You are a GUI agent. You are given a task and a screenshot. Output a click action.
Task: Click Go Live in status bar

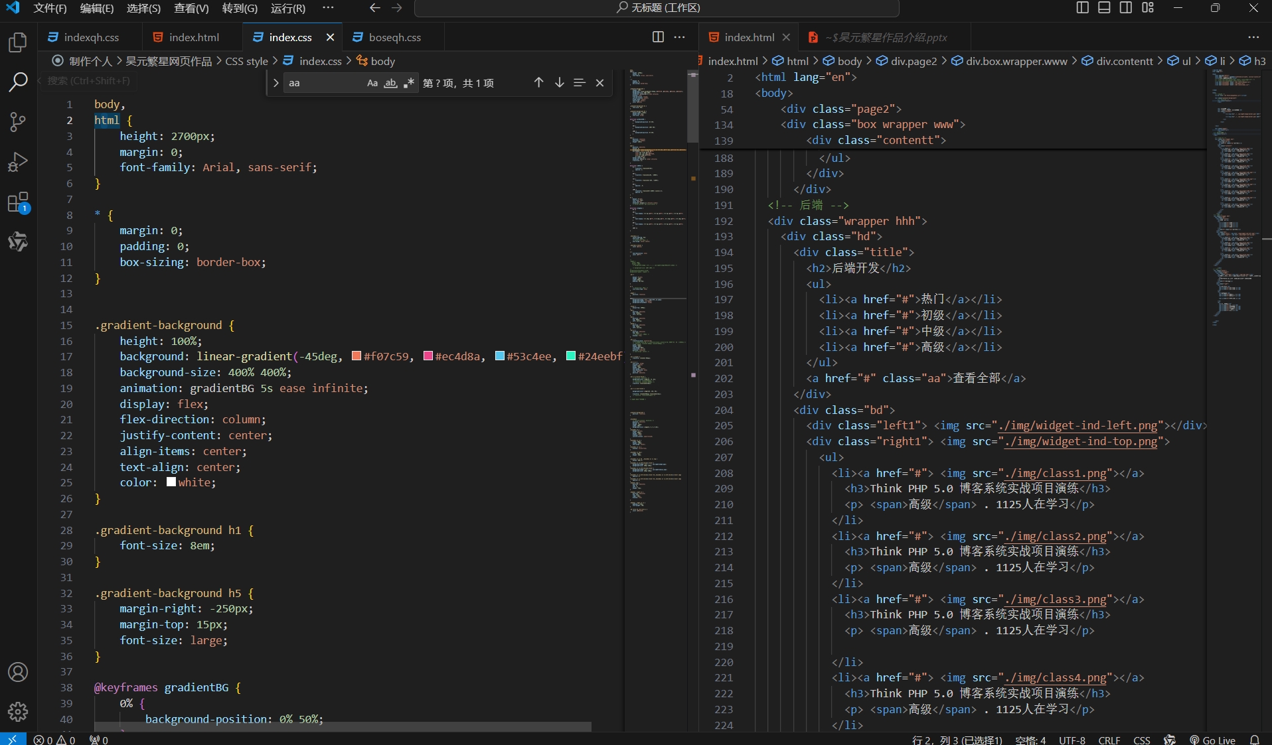point(1212,740)
